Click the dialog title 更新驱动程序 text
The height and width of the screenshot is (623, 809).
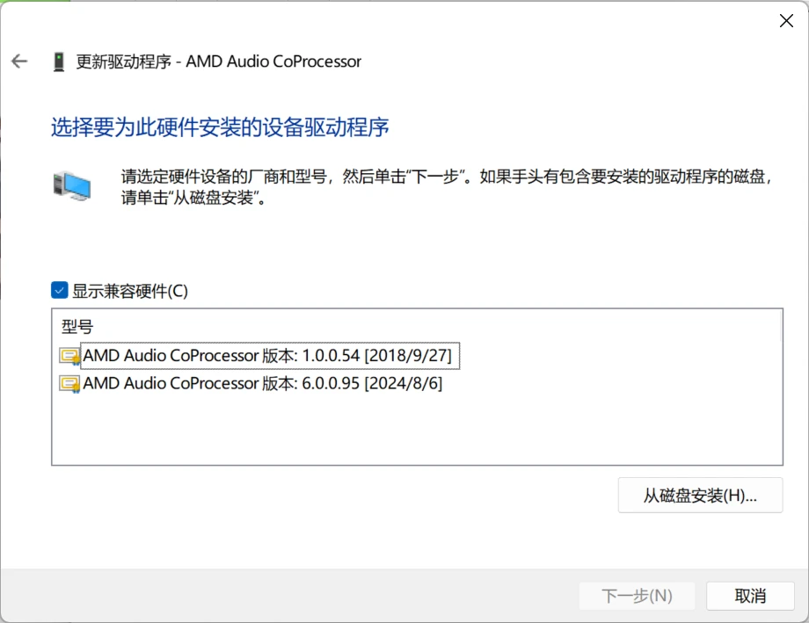pos(124,62)
